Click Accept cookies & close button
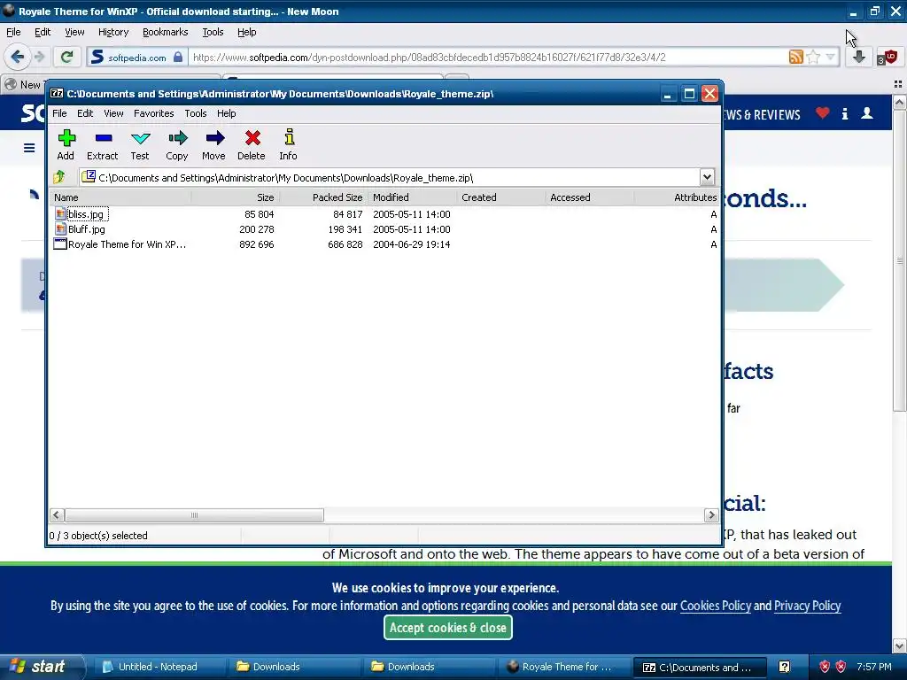Screen dimensions: 907x680 [447, 628]
